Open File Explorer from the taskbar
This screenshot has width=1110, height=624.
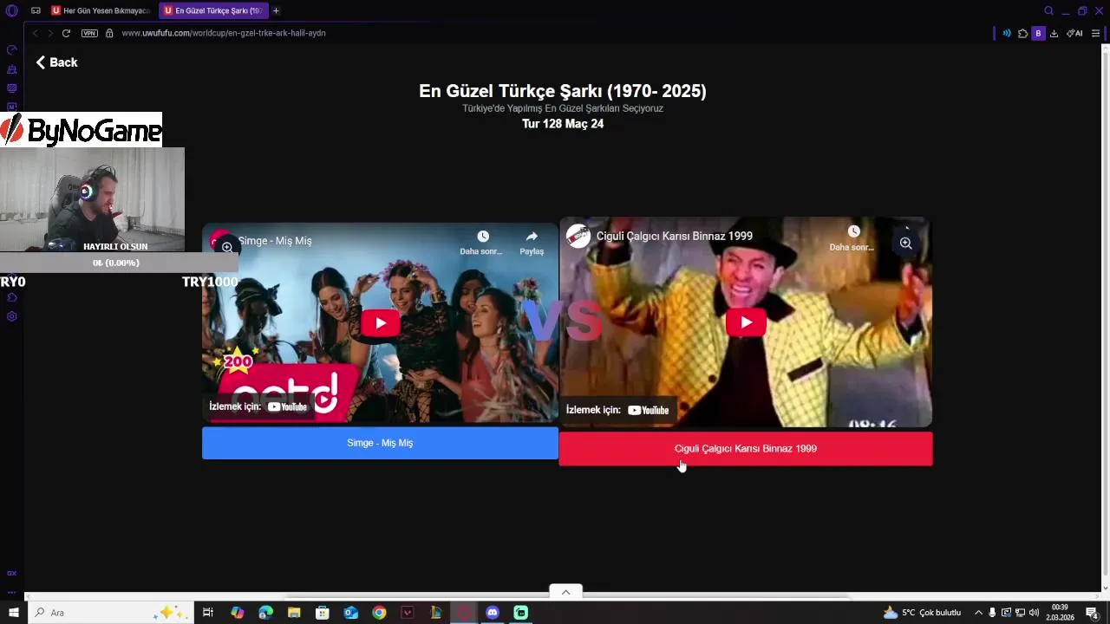(x=294, y=613)
